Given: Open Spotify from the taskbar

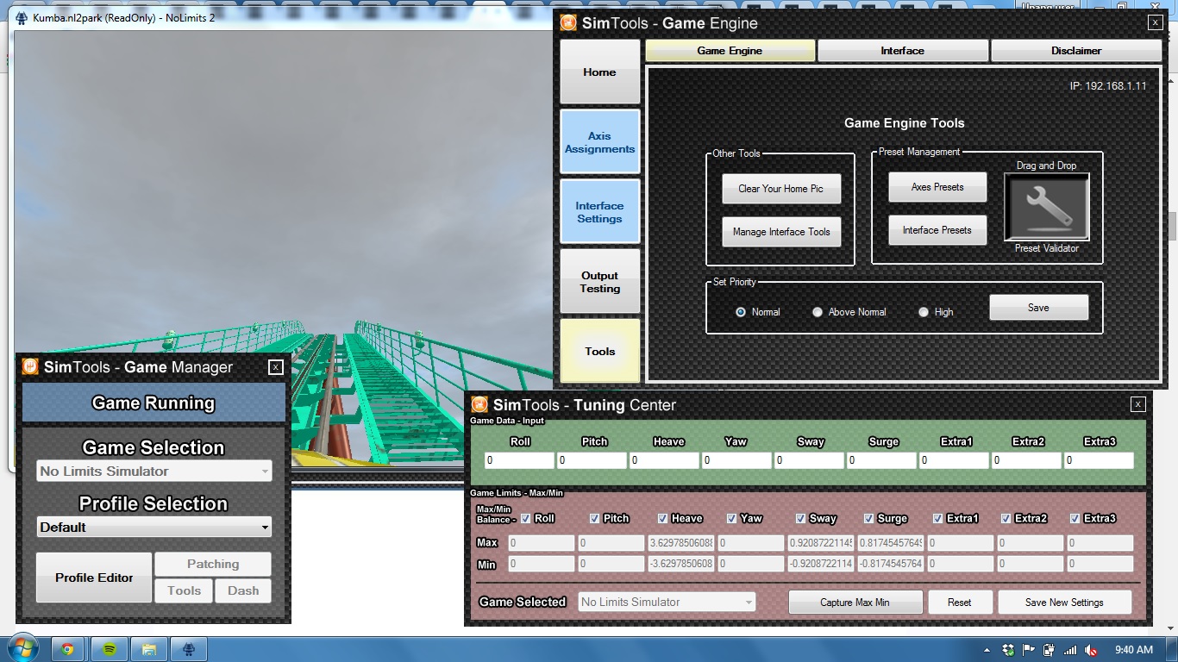Looking at the screenshot, I should pos(110,649).
